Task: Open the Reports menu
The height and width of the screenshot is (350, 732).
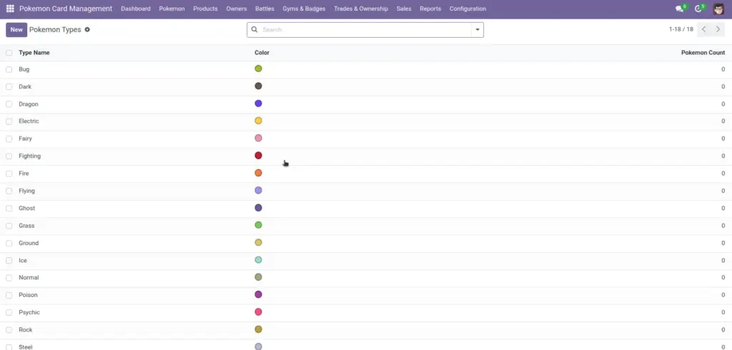Action: tap(430, 9)
